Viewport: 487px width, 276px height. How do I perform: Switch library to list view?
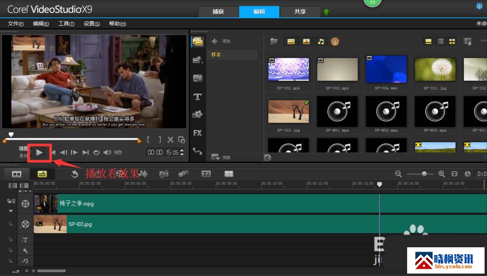pos(440,41)
